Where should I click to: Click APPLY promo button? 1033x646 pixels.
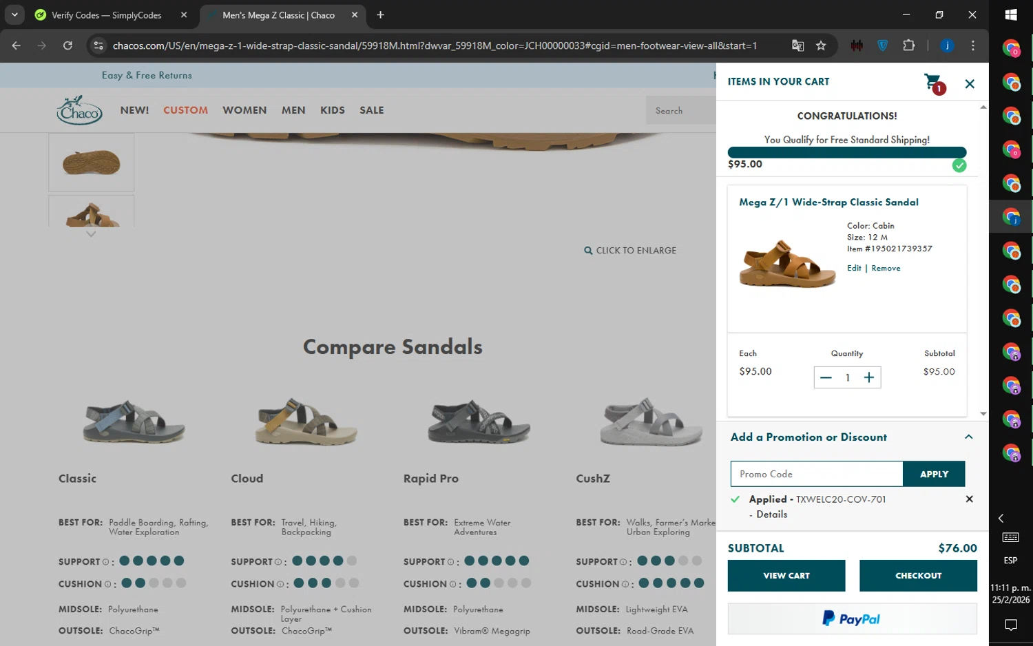934,474
